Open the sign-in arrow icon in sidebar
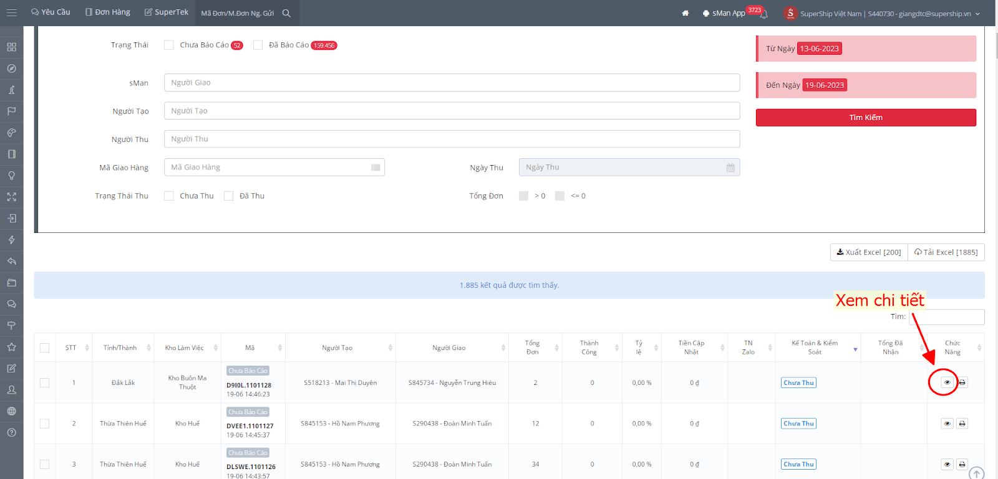 pyautogui.click(x=11, y=219)
